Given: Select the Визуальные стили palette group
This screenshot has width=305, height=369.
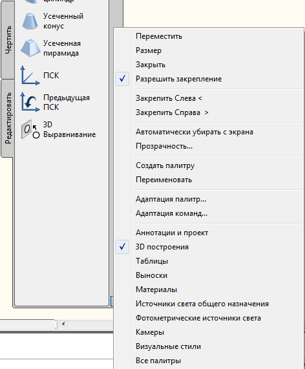Looking at the screenshot, I should click(x=208, y=346).
